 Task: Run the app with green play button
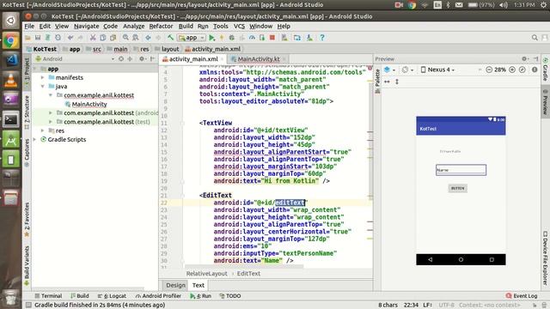[212, 38]
